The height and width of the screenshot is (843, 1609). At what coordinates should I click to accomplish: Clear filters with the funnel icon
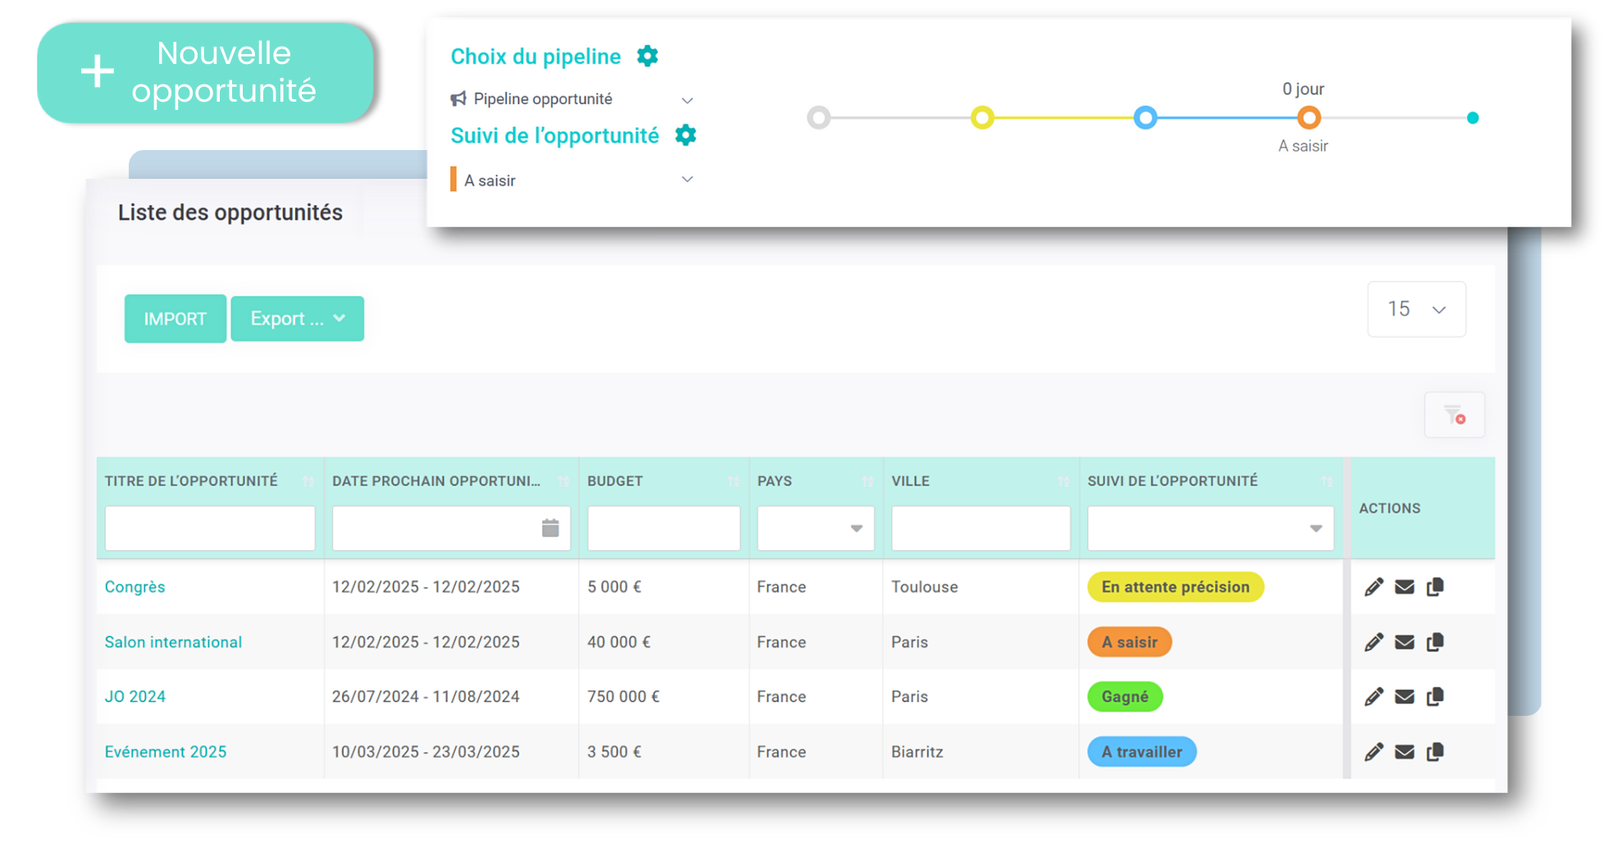1454,415
